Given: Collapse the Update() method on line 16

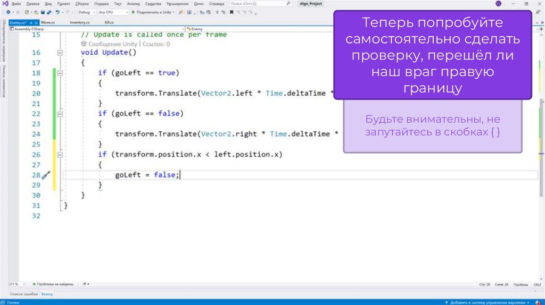Looking at the screenshot, I should (x=60, y=53).
